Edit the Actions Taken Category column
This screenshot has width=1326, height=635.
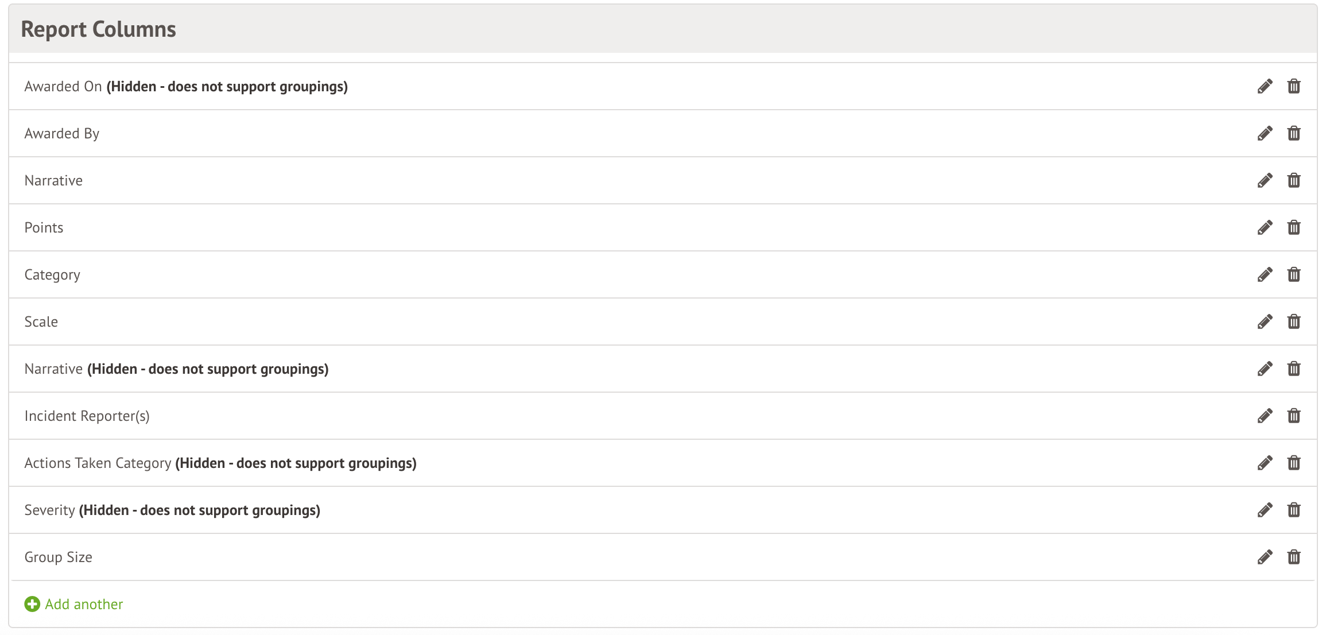tap(1265, 463)
